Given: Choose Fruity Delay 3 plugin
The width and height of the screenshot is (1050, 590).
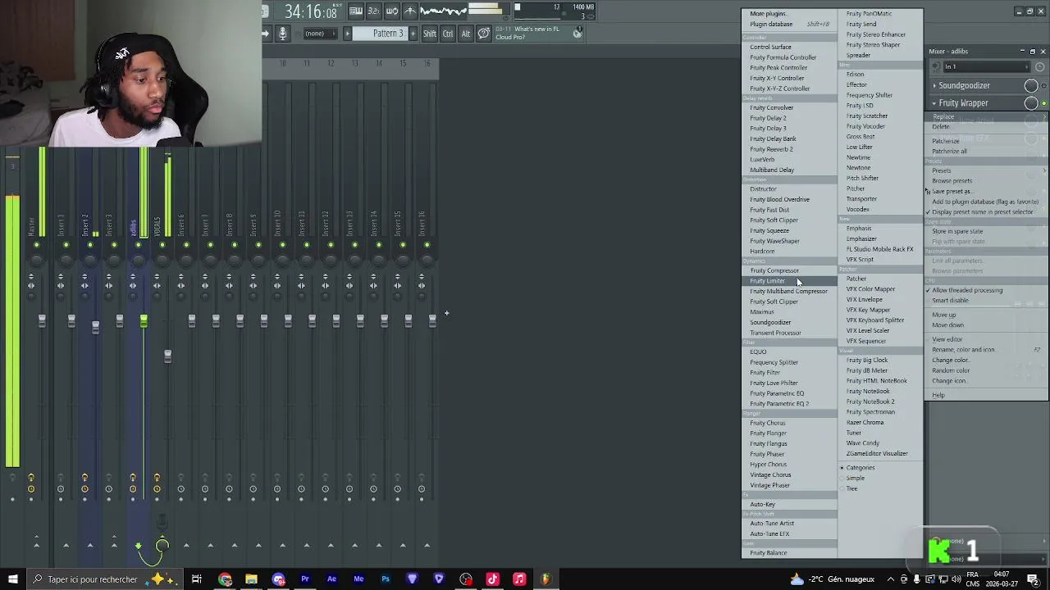Looking at the screenshot, I should [789, 128].
